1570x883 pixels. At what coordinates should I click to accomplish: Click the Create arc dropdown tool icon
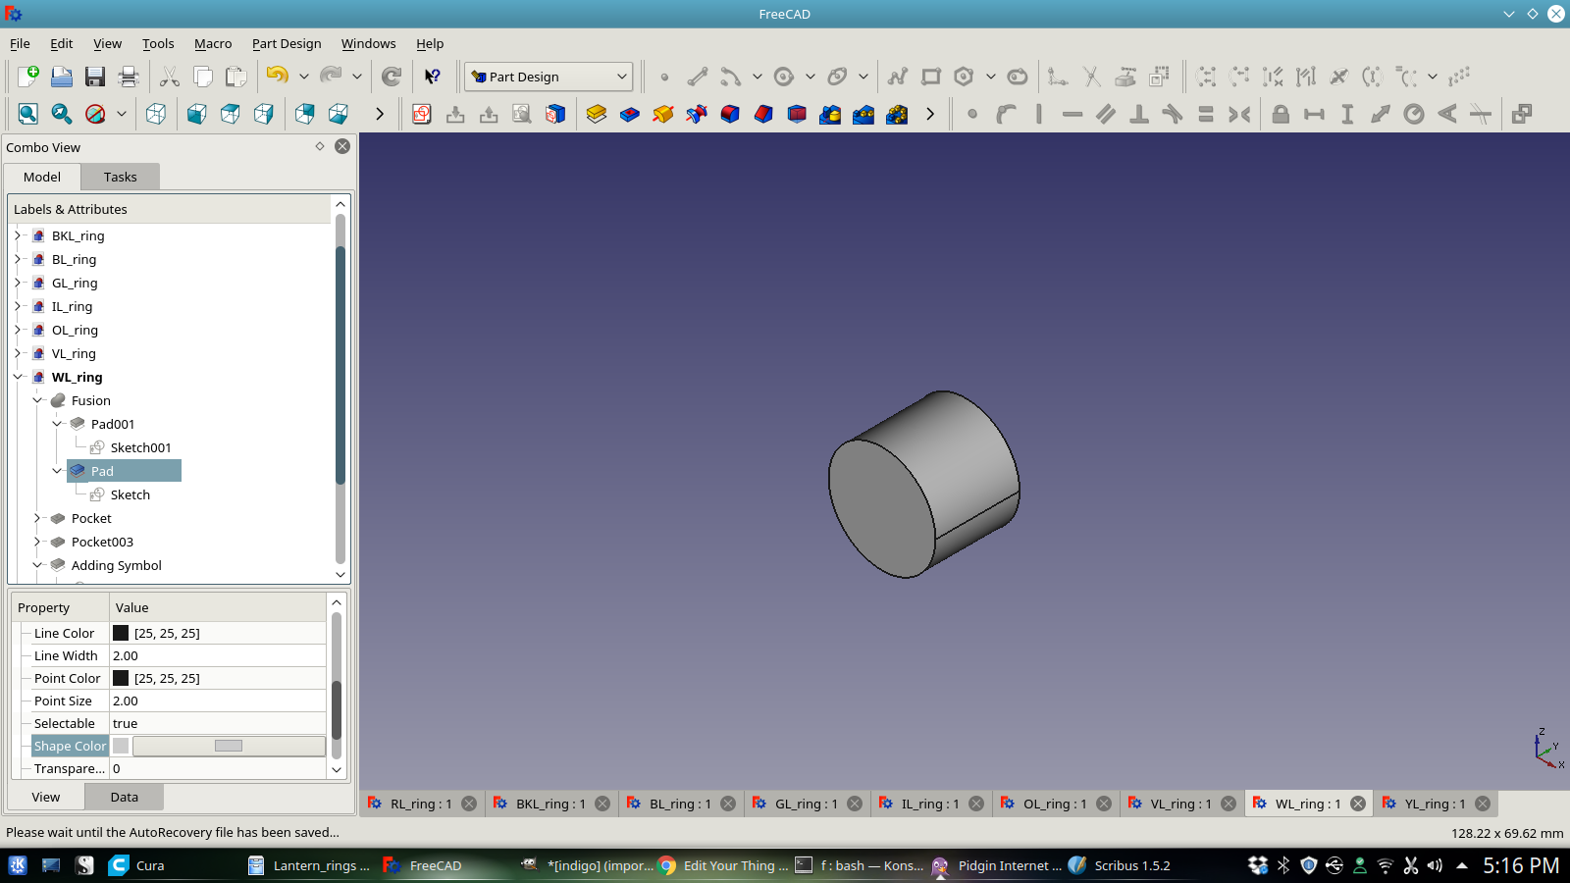731,77
